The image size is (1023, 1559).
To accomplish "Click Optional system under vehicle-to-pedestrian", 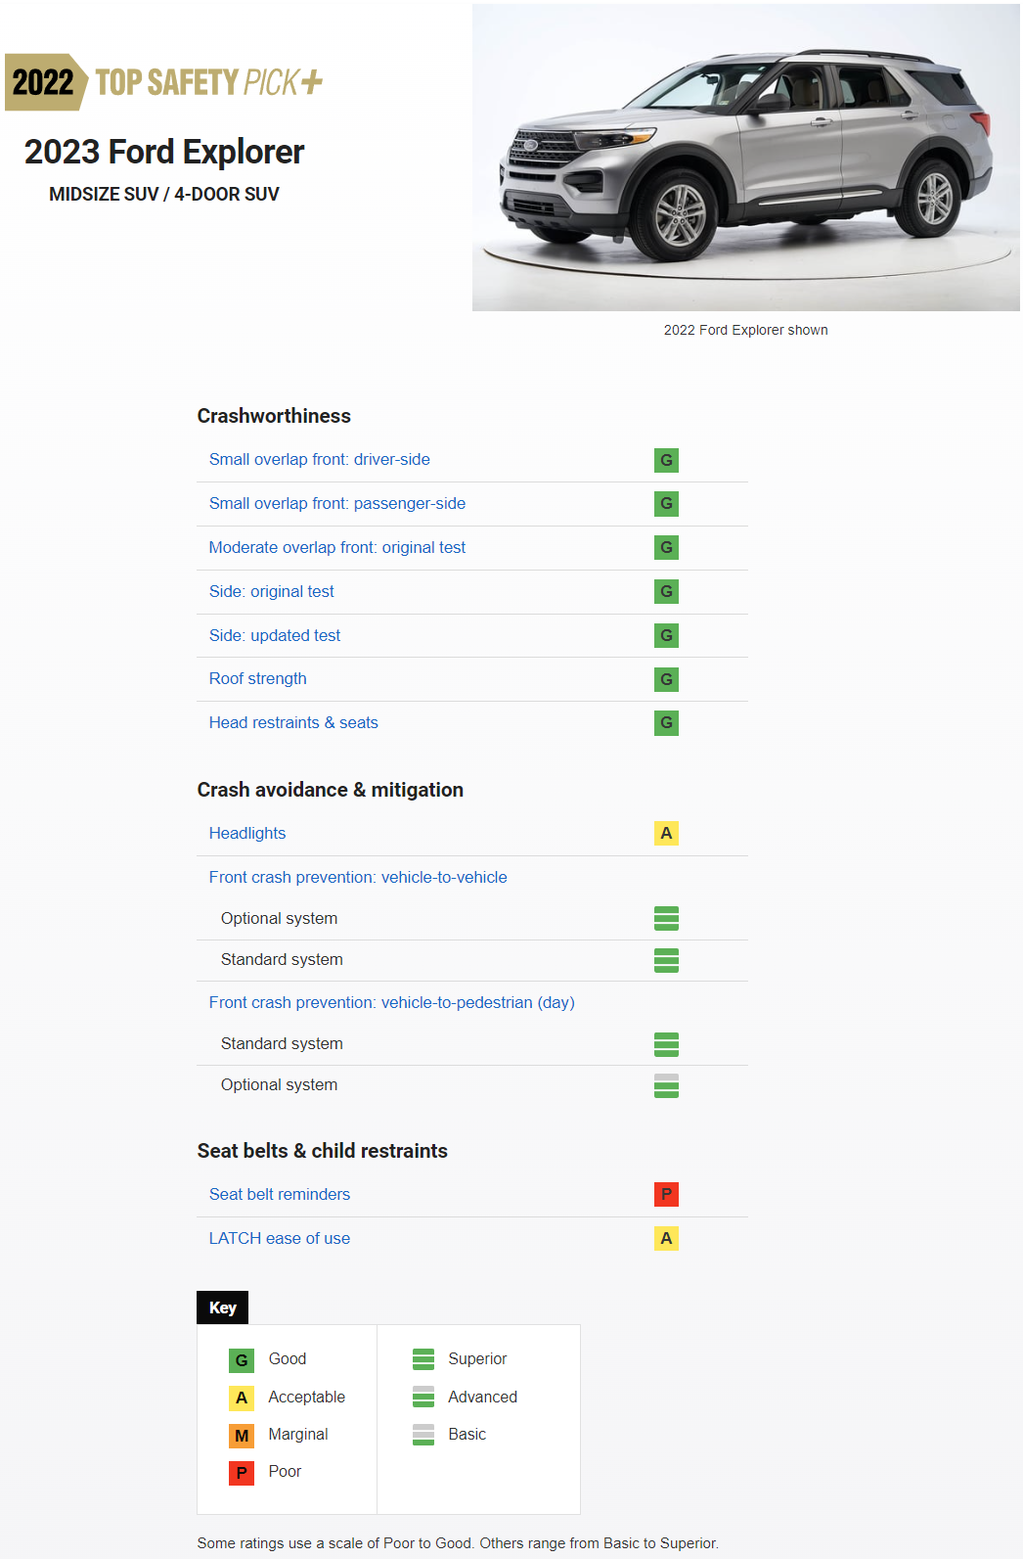I will (x=280, y=1085).
